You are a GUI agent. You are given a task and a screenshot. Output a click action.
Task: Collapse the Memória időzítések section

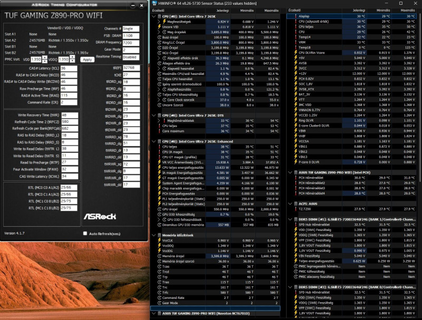point(154,235)
